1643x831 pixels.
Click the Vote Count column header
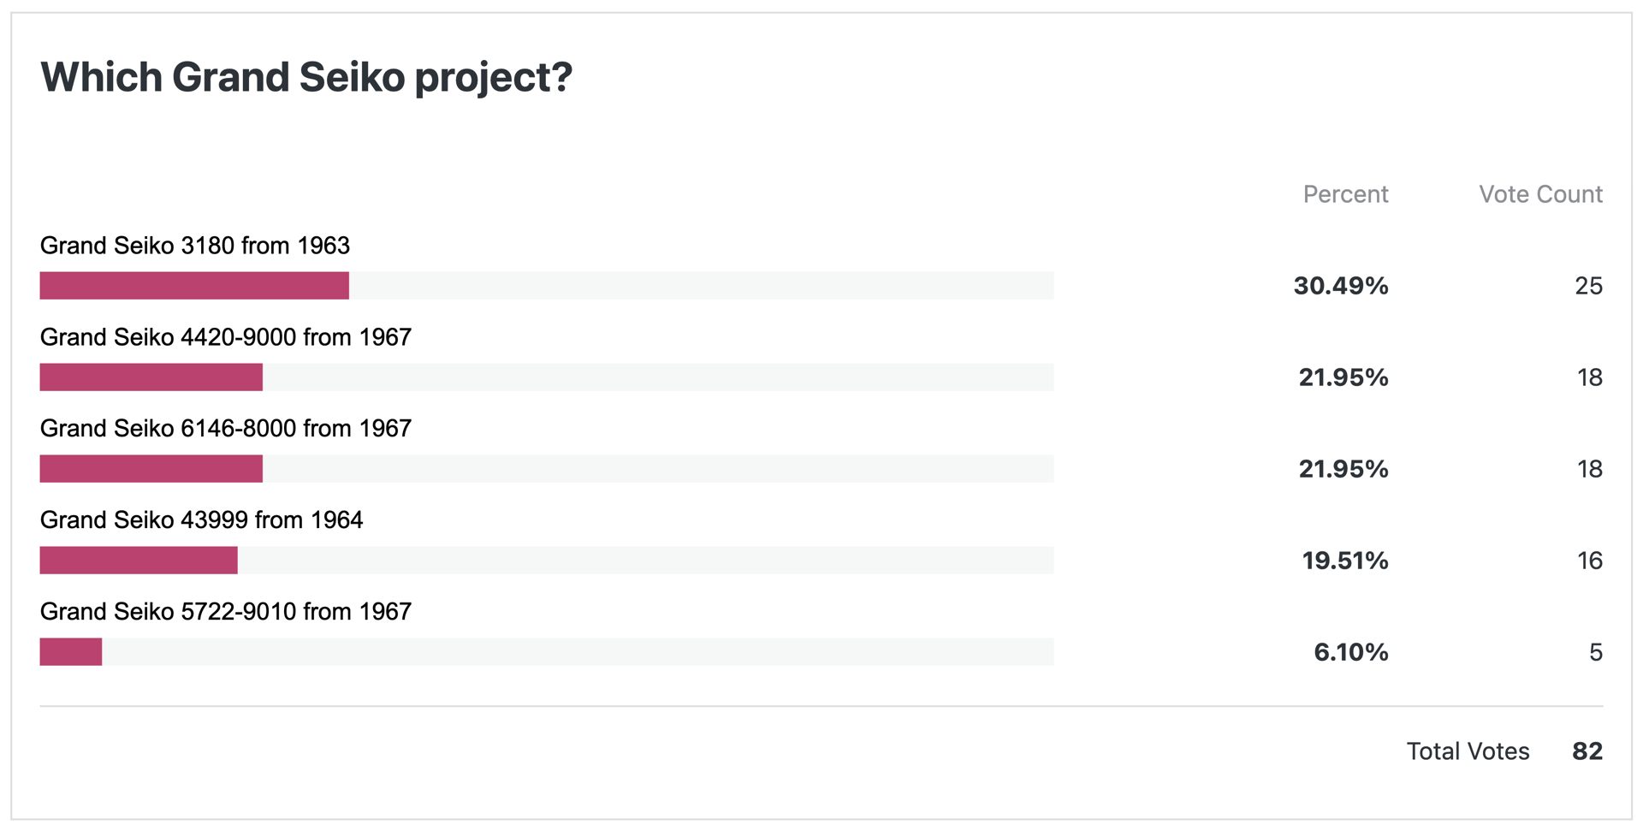point(1541,194)
